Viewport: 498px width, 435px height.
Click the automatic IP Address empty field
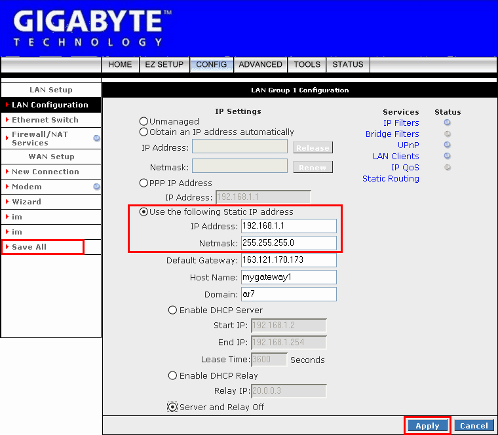[240, 146]
